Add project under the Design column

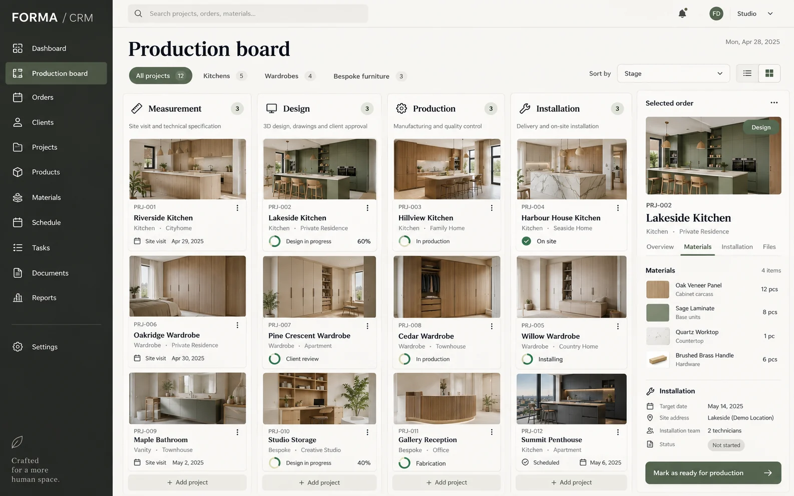(x=319, y=482)
